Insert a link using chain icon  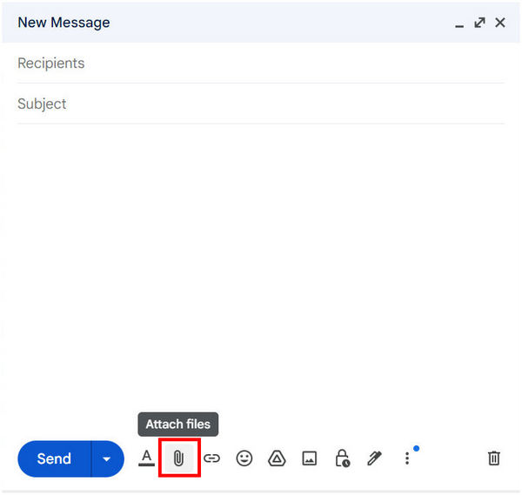(x=211, y=458)
